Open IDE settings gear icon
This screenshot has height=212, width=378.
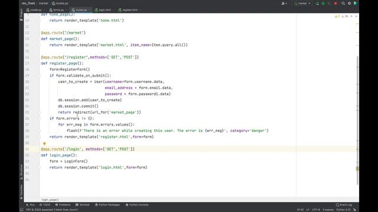pyautogui.click(x=349, y=4)
